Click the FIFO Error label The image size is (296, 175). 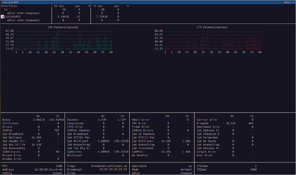tap(75, 127)
